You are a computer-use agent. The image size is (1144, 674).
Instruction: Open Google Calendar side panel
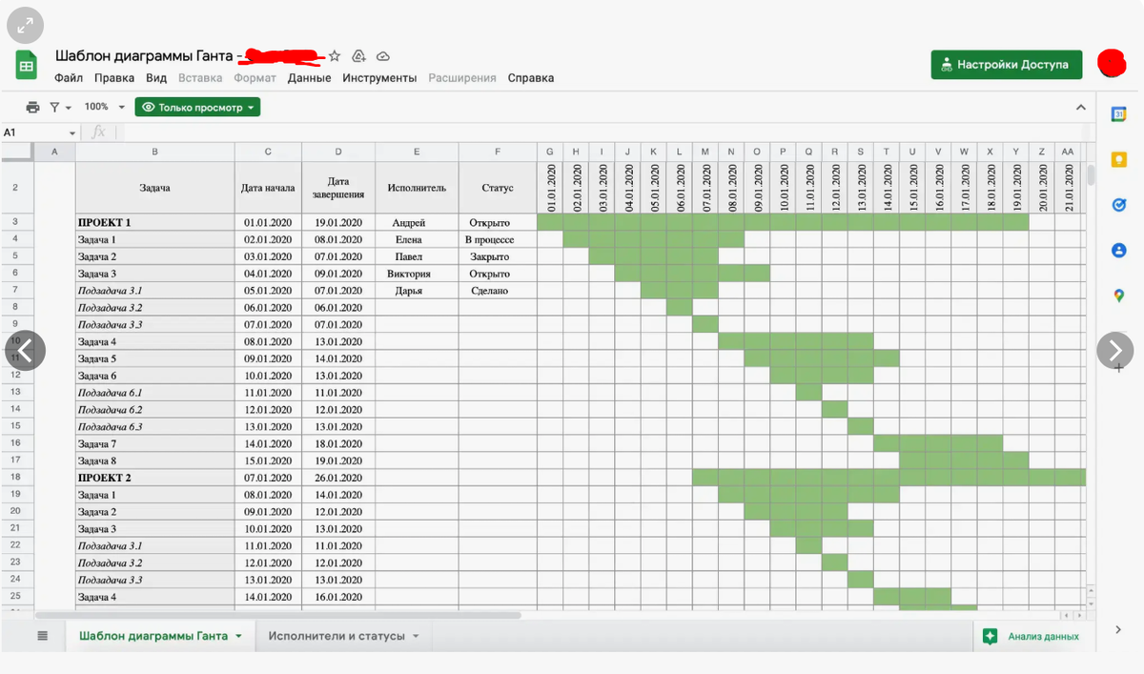coord(1119,114)
